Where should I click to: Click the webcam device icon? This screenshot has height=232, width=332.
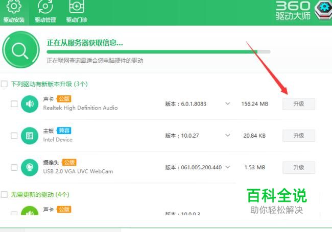tap(30, 167)
